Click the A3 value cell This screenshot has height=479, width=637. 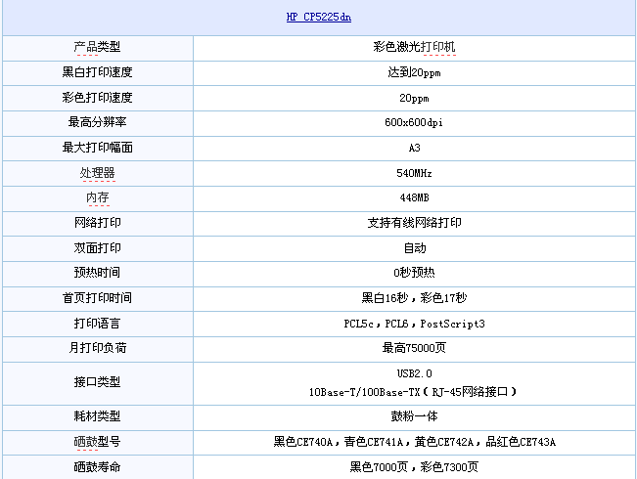(x=414, y=148)
